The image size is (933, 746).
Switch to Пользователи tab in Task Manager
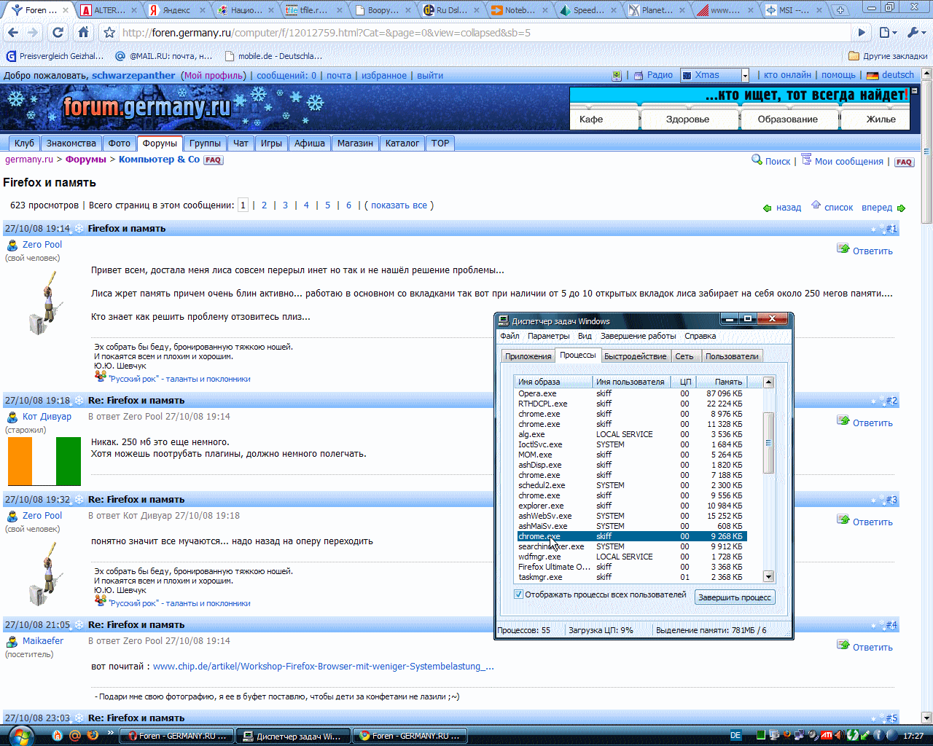pyautogui.click(x=732, y=356)
